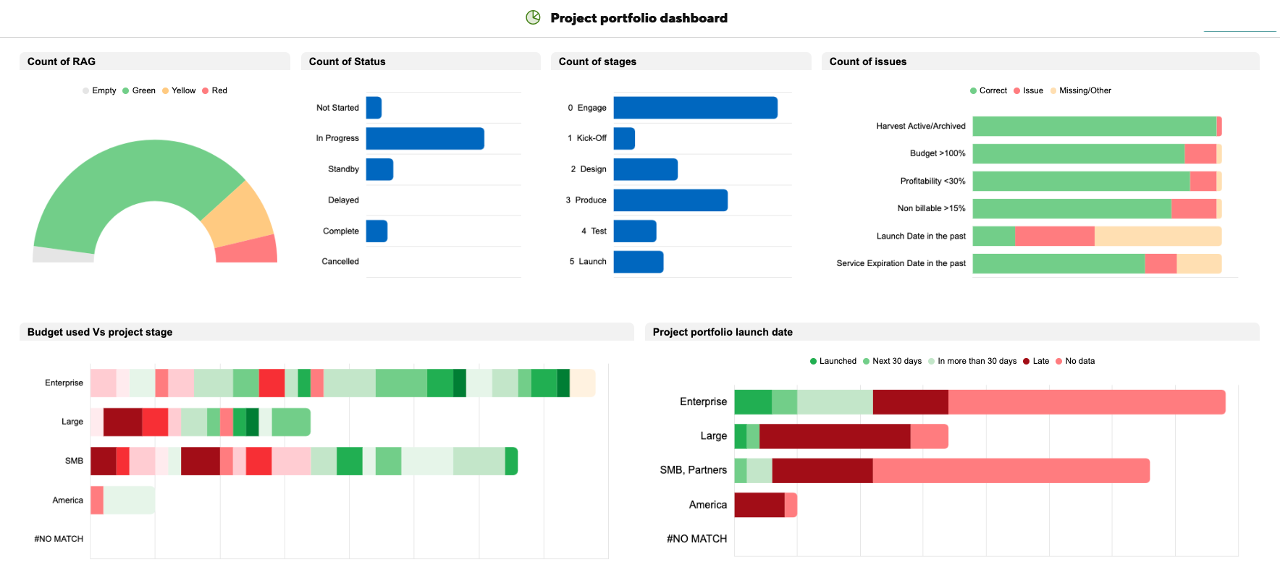This screenshot has width=1280, height=588.
Task: Click the Project portfolio dashboard heading
Action: pos(639,18)
